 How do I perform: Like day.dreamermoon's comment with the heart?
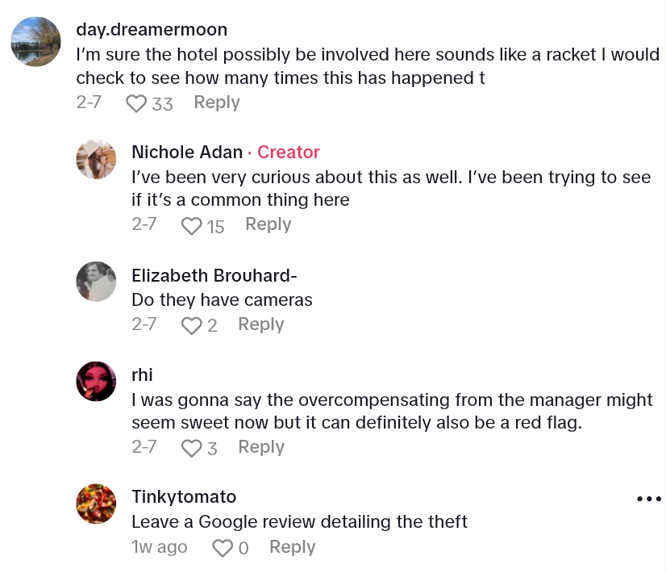click(137, 103)
